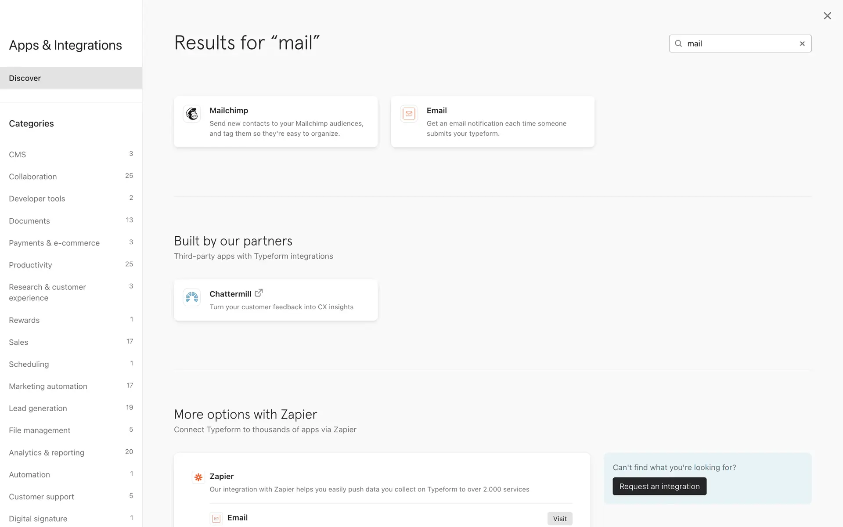Select the Analytics & reporting category

(x=47, y=453)
